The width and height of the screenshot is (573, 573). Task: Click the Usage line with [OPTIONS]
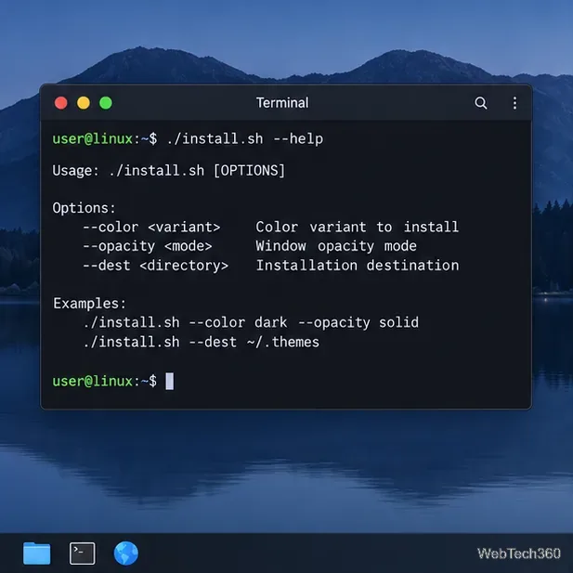click(x=168, y=171)
